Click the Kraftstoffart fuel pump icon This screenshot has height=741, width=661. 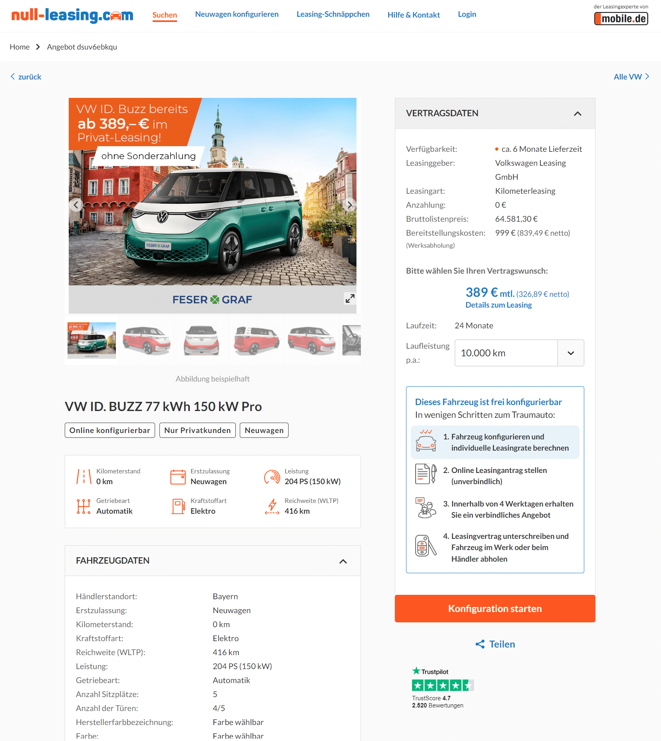[x=178, y=506]
